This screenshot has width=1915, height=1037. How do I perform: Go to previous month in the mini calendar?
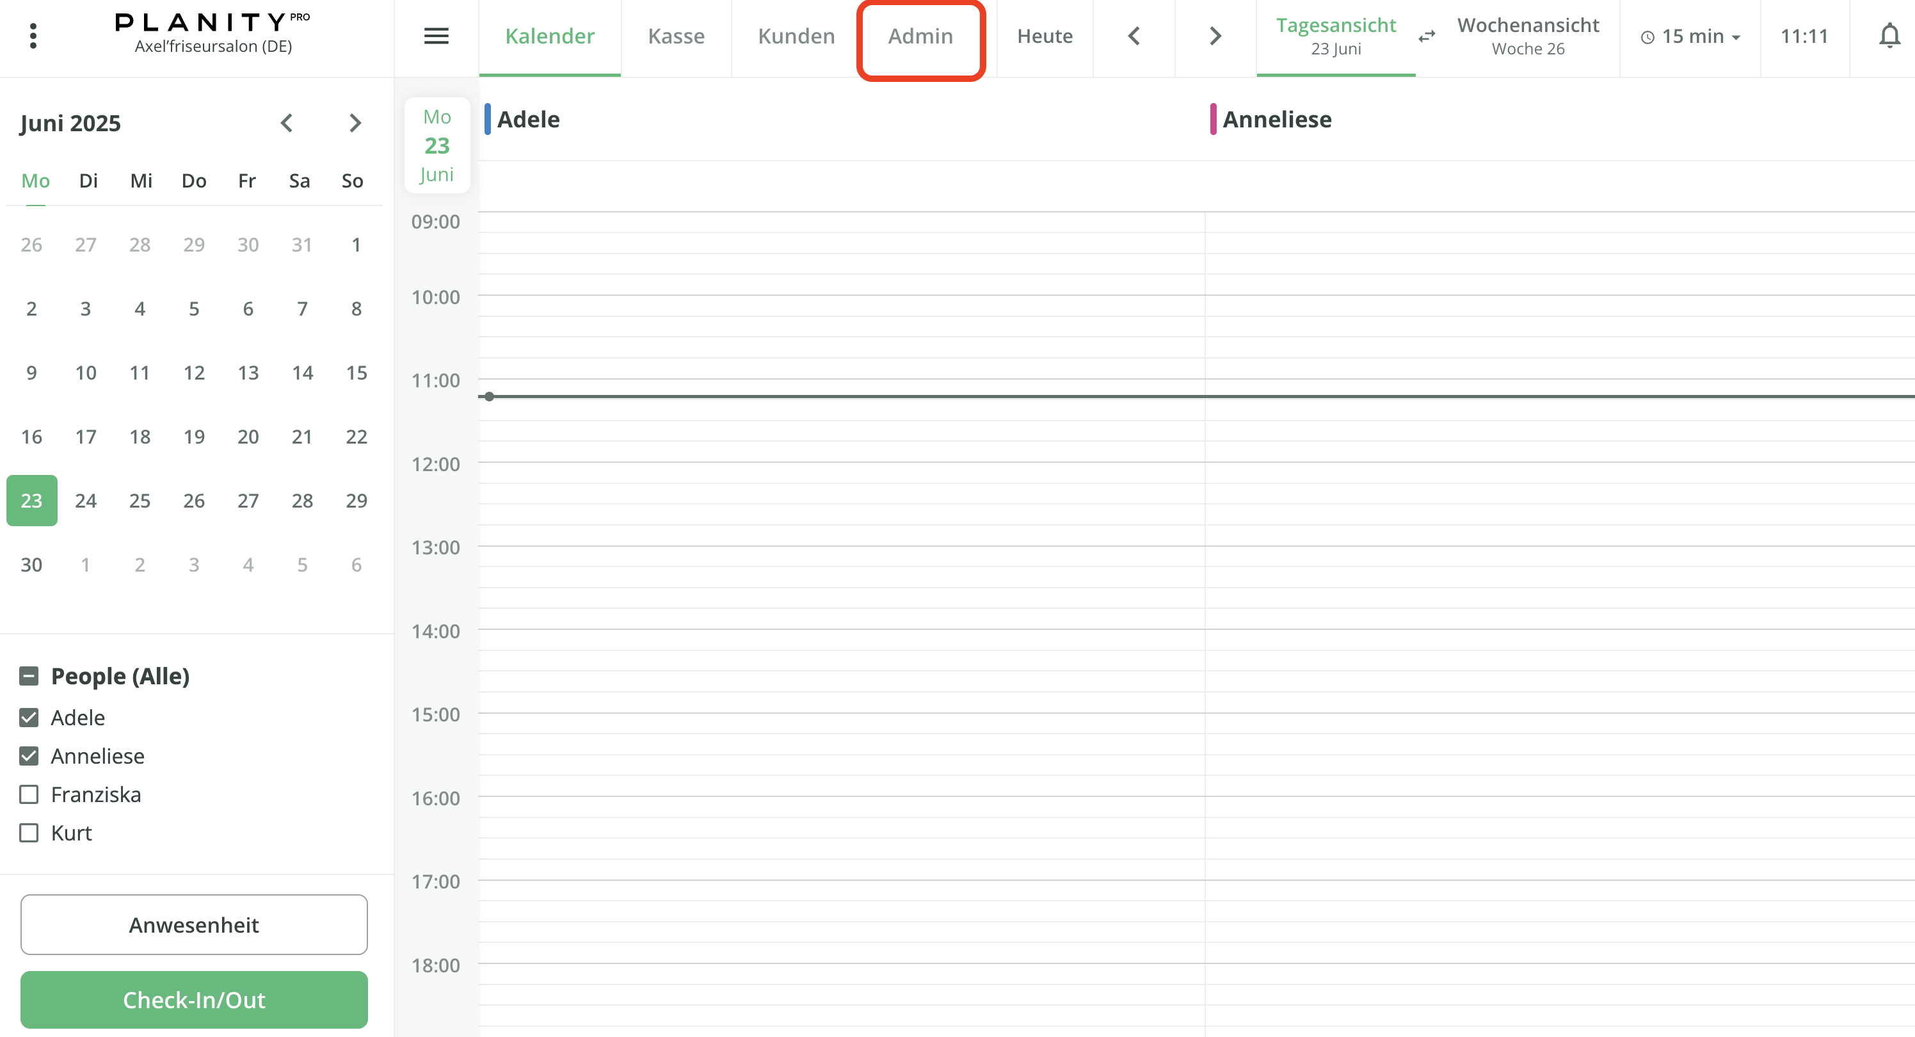(287, 123)
